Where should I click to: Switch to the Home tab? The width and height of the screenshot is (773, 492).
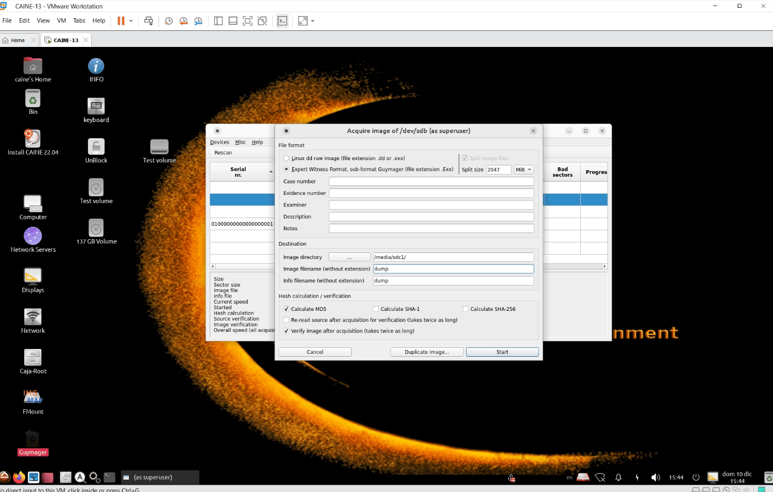click(18, 40)
